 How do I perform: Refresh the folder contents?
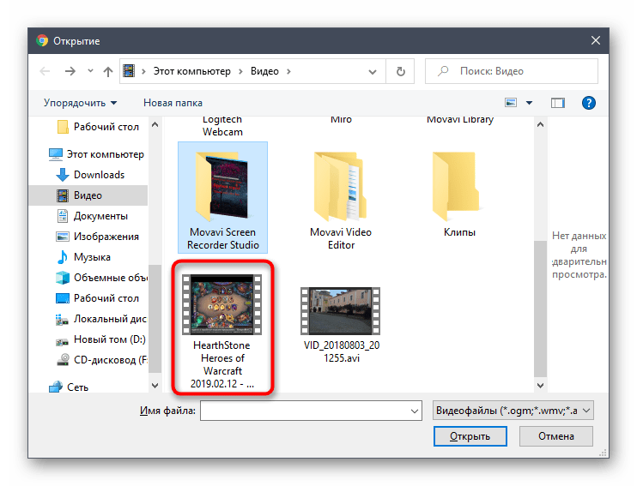click(x=400, y=71)
